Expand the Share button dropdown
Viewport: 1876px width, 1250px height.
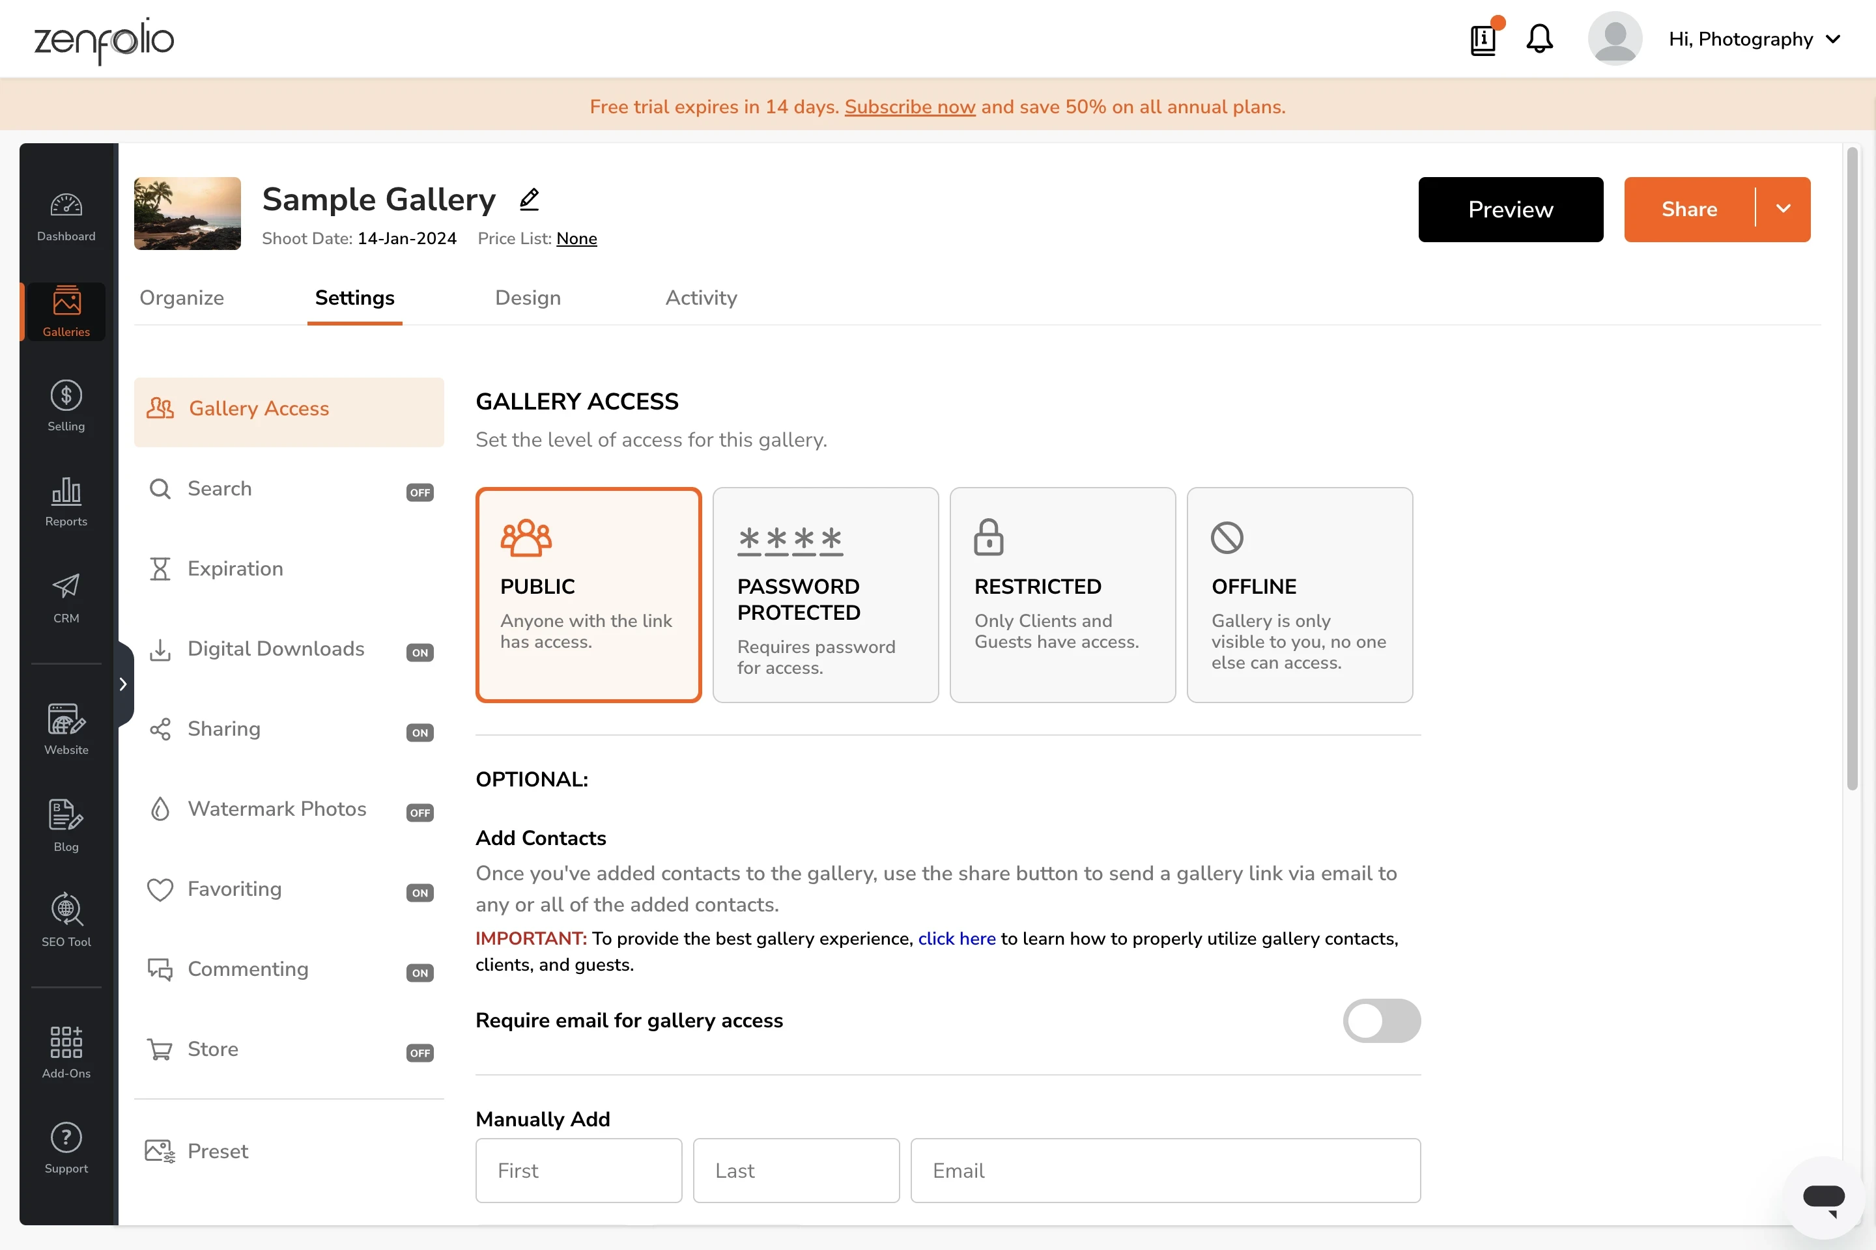click(1784, 210)
